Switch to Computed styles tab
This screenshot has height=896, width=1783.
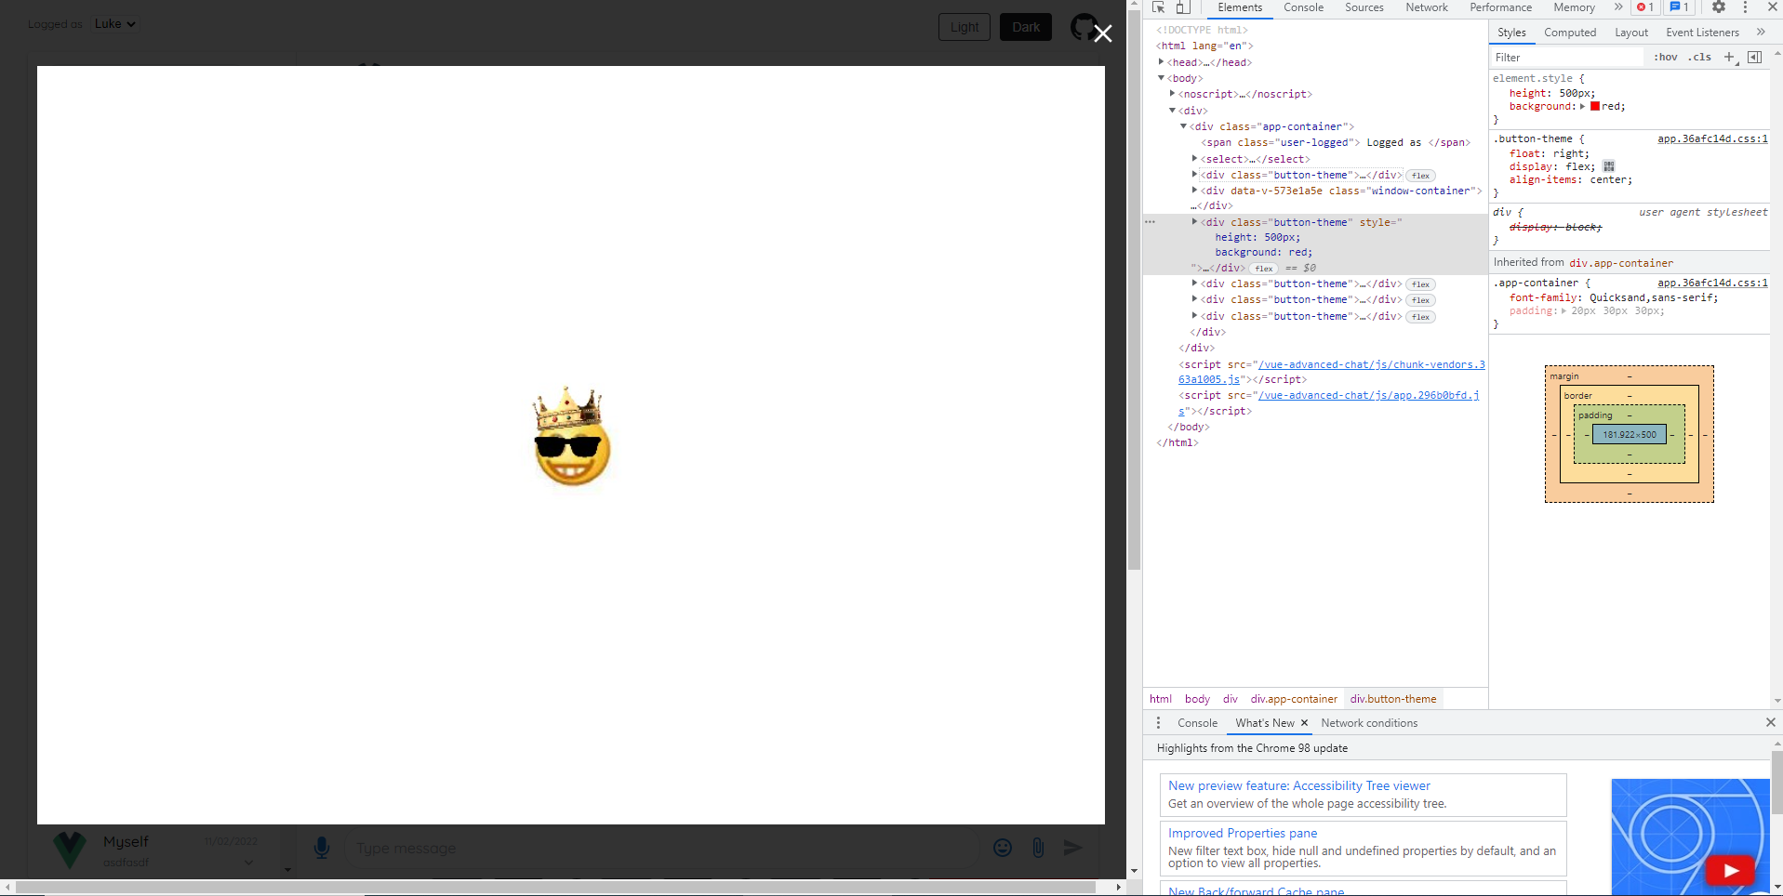[1570, 33]
